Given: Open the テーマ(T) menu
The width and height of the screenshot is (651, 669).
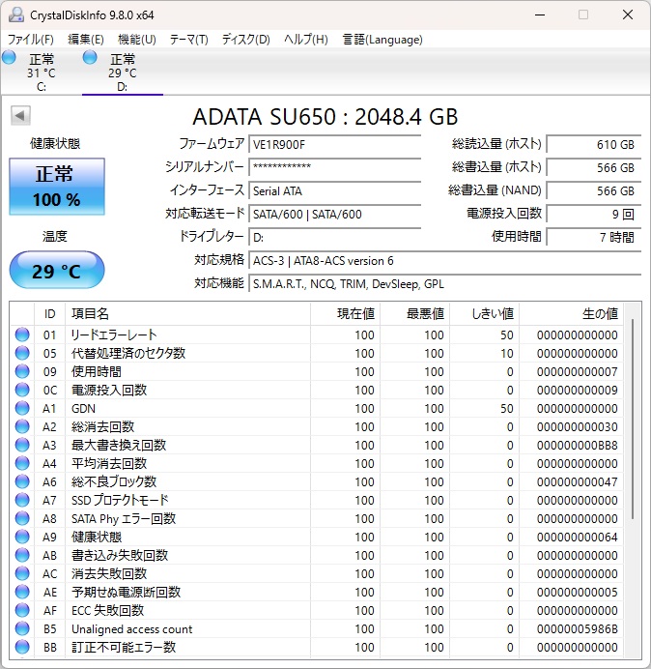Looking at the screenshot, I should (189, 40).
